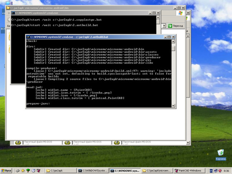This screenshot has height=174, width=232.
Task: Maximize the 2.antbuild.bat cmd window
Action: [x=169, y=37]
